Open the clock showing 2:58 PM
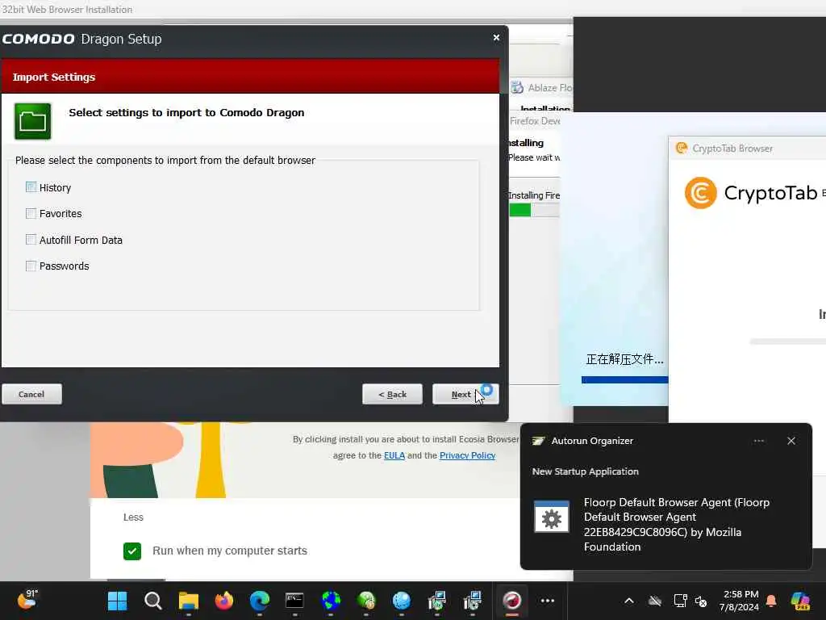 tap(740, 601)
